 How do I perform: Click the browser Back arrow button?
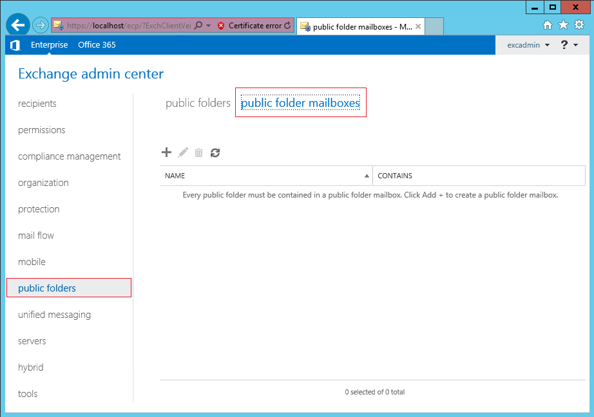(x=18, y=25)
